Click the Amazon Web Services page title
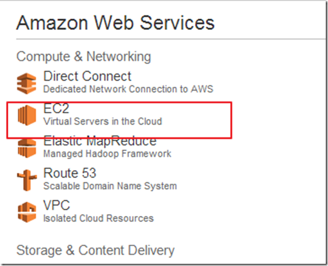Viewport: 328px width, 266px height. point(115,23)
